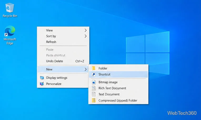This screenshot has width=201, height=120.
Task: Select the New menu entry
Action: (63, 69)
